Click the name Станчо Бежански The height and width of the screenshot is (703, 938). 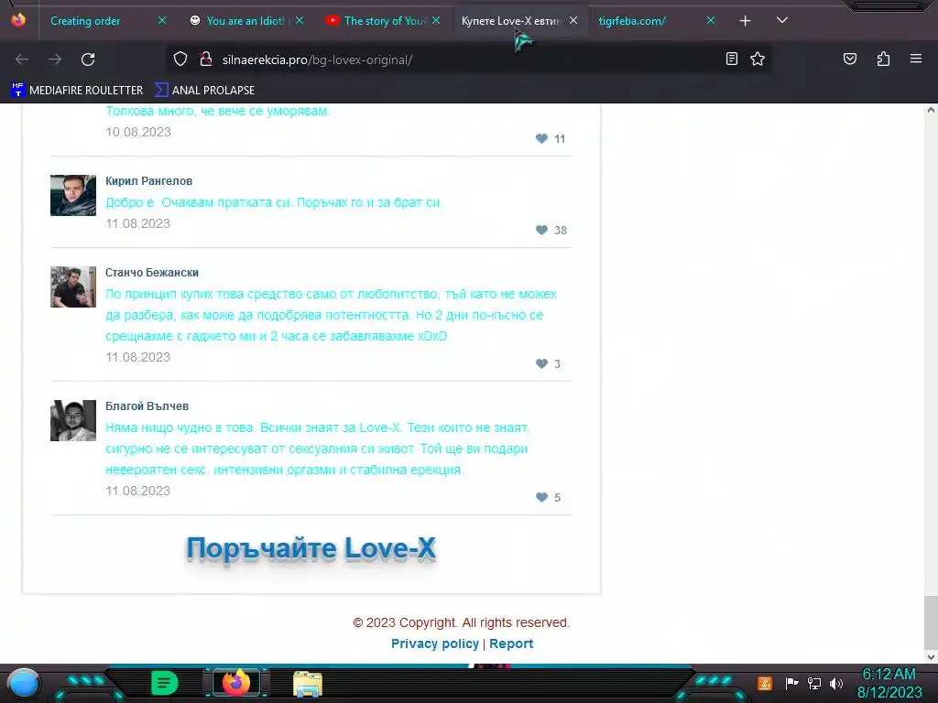pos(152,273)
